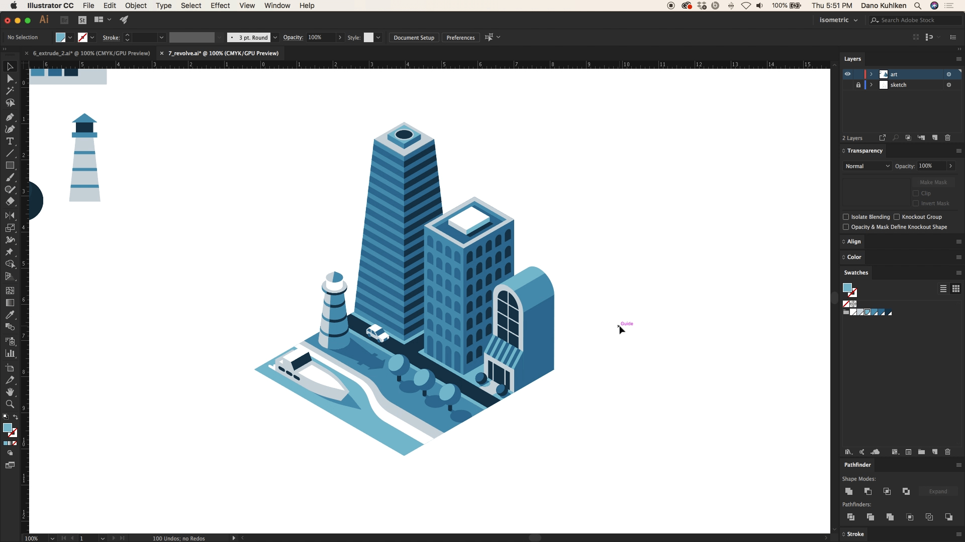Expand the sketch layer
Image resolution: width=965 pixels, height=542 pixels.
(x=872, y=85)
